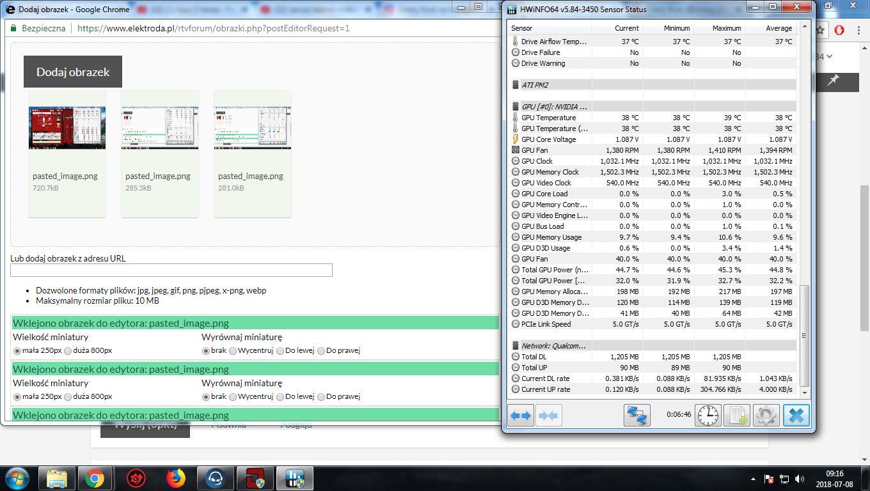The width and height of the screenshot is (870, 491).
Task: Choose 'Wycentruj' alignment in the lower settings block
Action: [x=233, y=396]
